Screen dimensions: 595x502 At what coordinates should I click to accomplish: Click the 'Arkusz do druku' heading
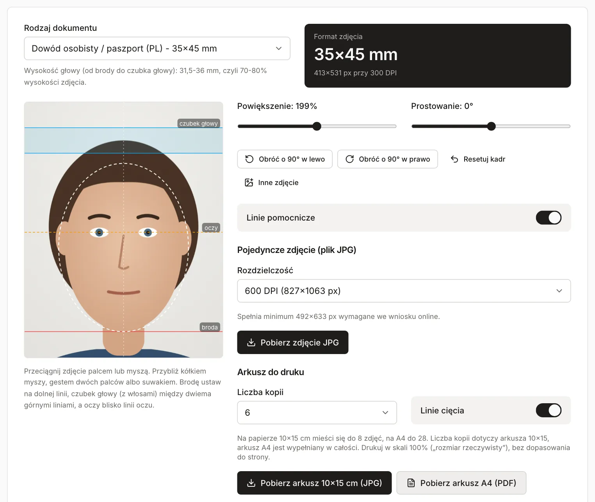coord(271,372)
